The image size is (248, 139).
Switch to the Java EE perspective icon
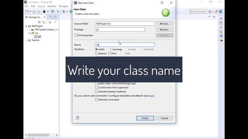216,12
